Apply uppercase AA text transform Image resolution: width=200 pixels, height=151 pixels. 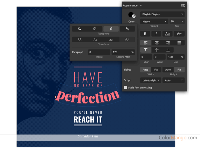[x=79, y=39]
